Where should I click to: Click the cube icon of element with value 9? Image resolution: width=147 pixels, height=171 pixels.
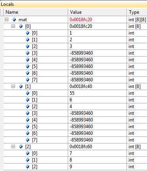pyautogui.click(x=28, y=167)
